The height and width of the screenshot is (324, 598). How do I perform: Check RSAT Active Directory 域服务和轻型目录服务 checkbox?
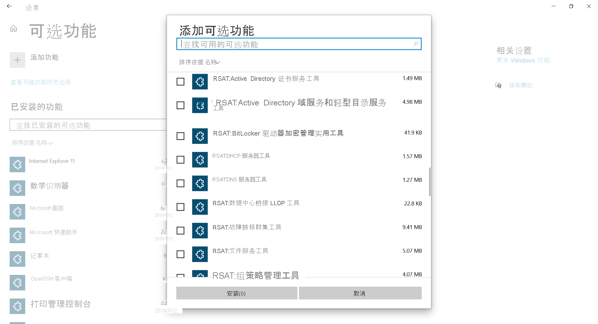coord(180,105)
